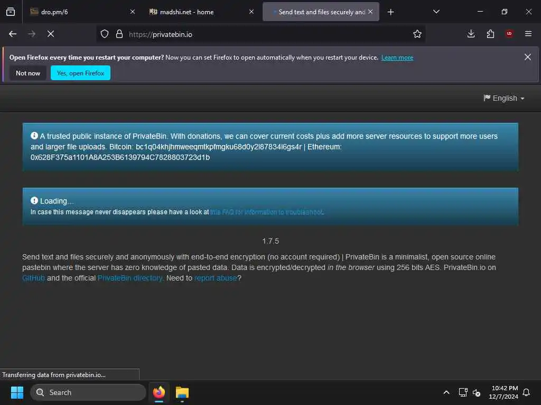Image resolution: width=541 pixels, height=405 pixels.
Task: Open the GitHub link
Action: point(33,278)
